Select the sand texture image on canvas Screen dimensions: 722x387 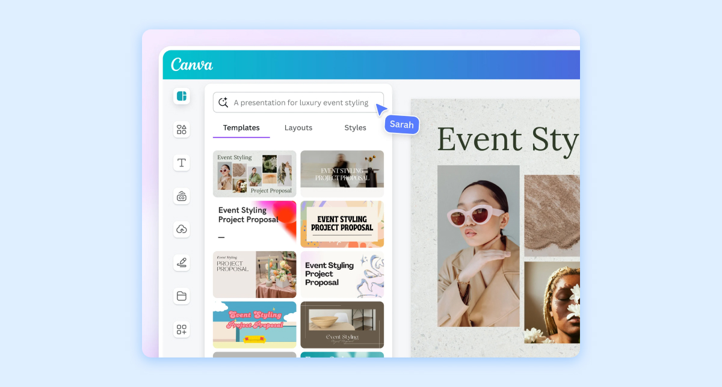point(552,216)
